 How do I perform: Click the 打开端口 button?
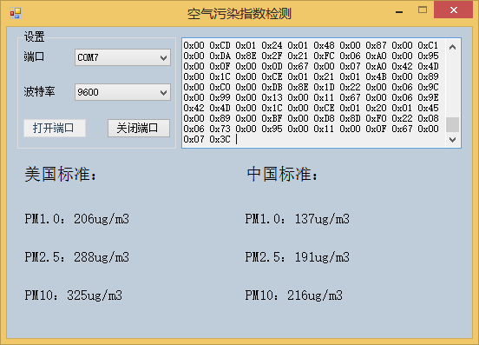(55, 128)
